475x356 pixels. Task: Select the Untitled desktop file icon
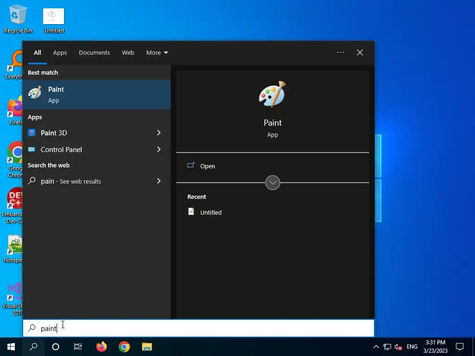pos(54,20)
